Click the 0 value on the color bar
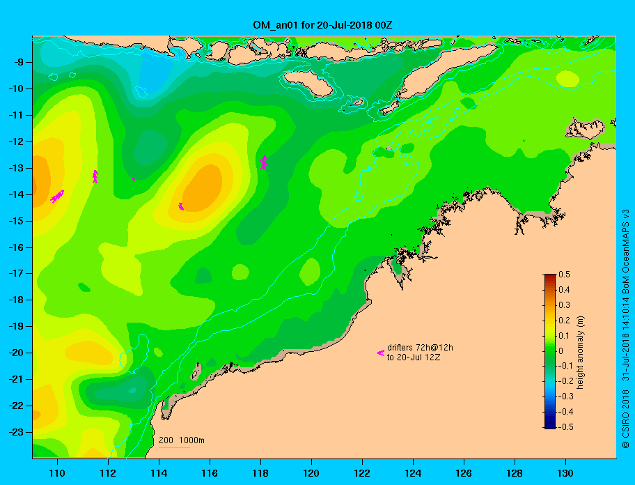 [561, 351]
